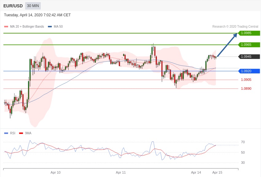Image resolution: width=261 pixels, height=177 pixels.
Task: Click the MA 20 + Bollinger Bands legend label
Action: [27, 26]
